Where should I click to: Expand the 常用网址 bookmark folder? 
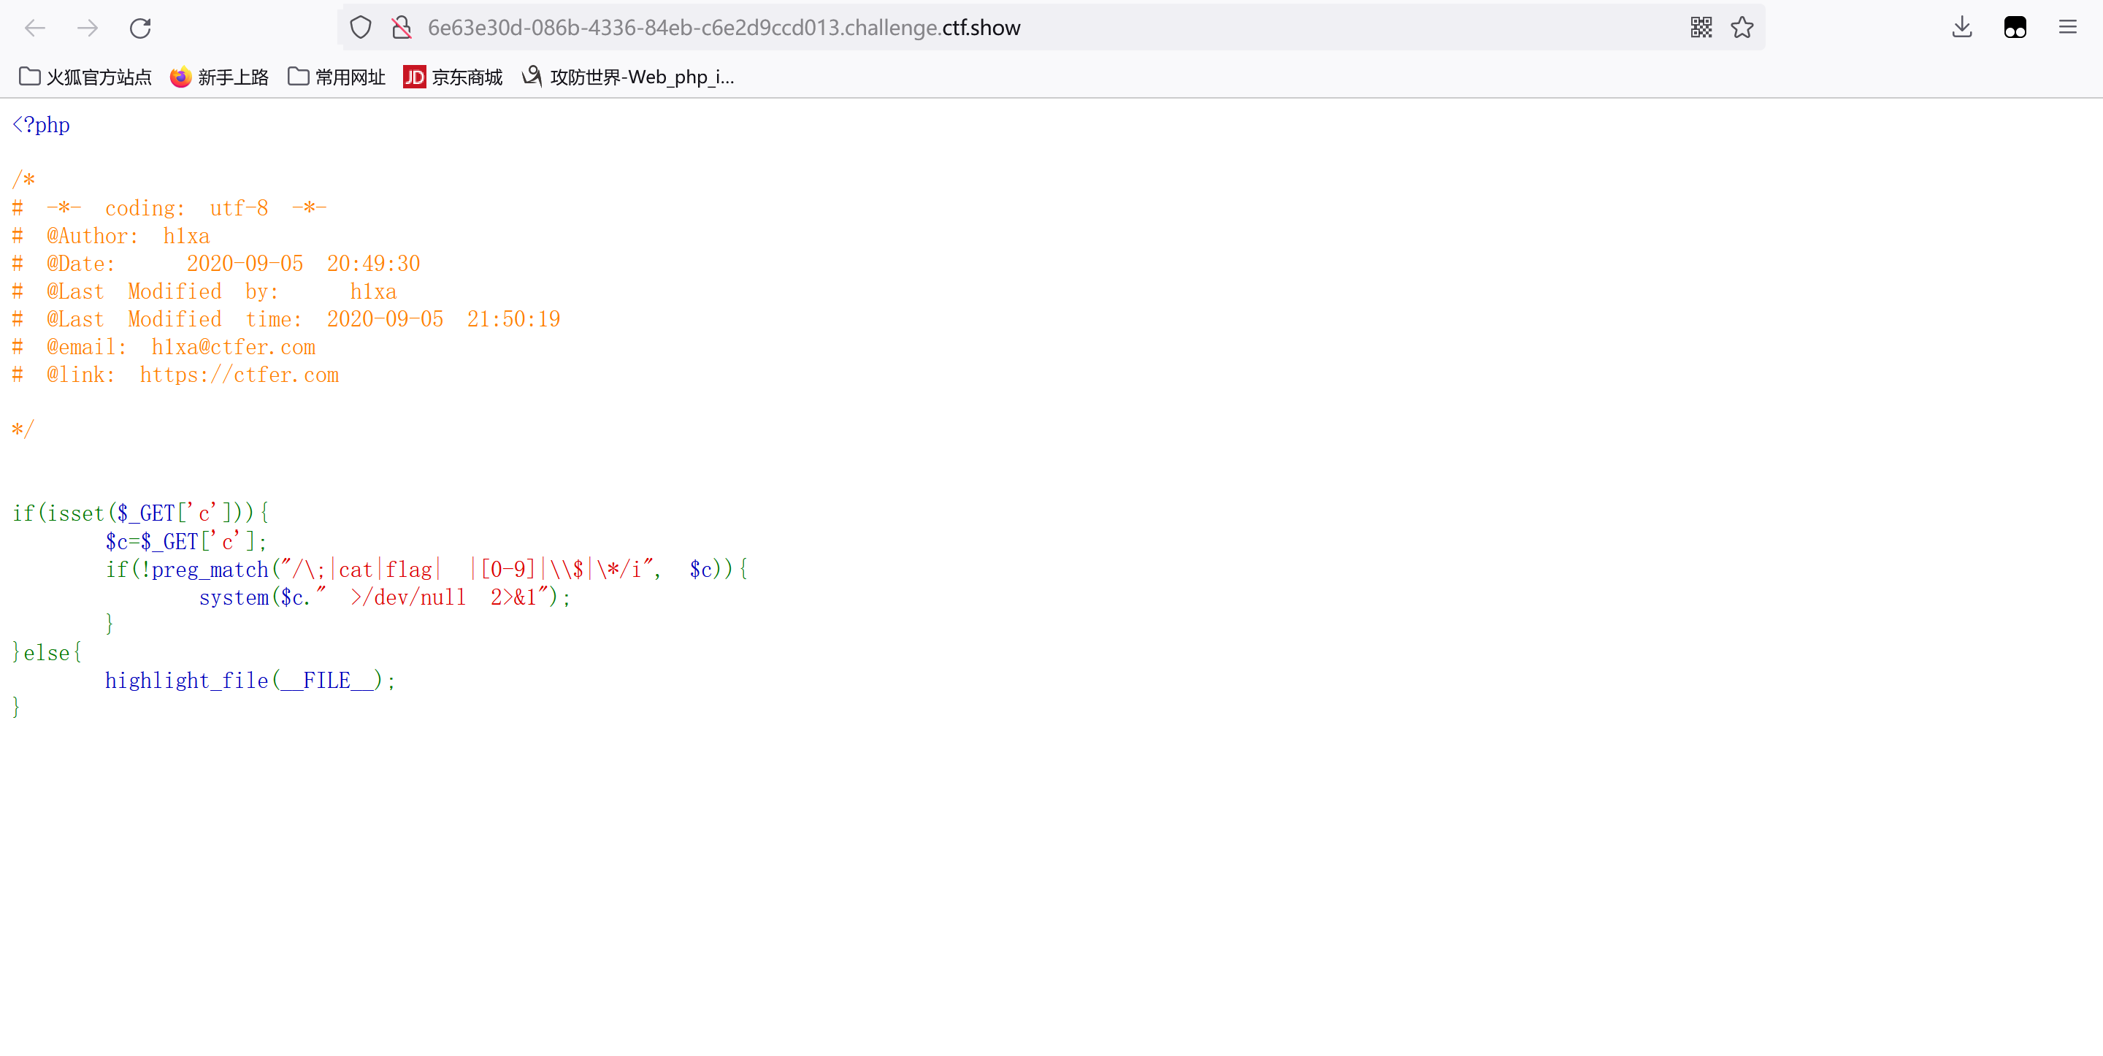point(337,77)
